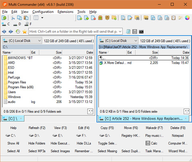
Task: Click the delete file icon with the red badge
Action: pos(93,18)
